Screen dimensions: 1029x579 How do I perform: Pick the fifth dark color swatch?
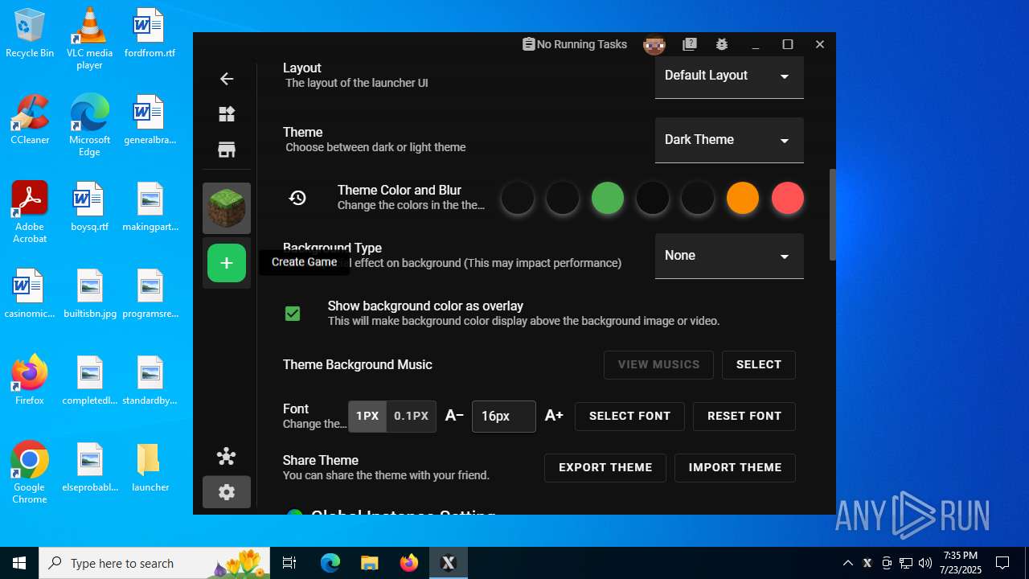pos(698,198)
